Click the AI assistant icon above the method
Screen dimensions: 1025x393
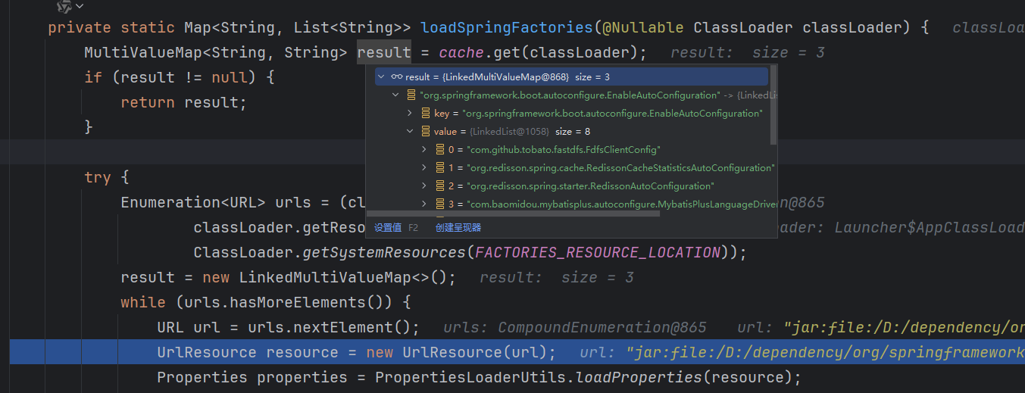64,7
